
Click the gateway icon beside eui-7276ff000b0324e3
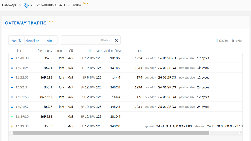[x=27, y=5]
